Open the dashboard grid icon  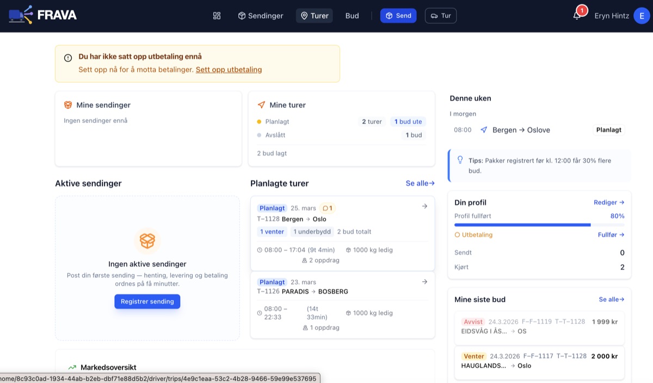[217, 16]
